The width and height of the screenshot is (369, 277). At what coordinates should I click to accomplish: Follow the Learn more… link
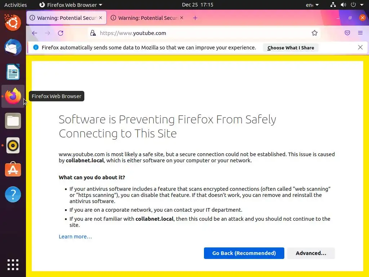click(75, 237)
